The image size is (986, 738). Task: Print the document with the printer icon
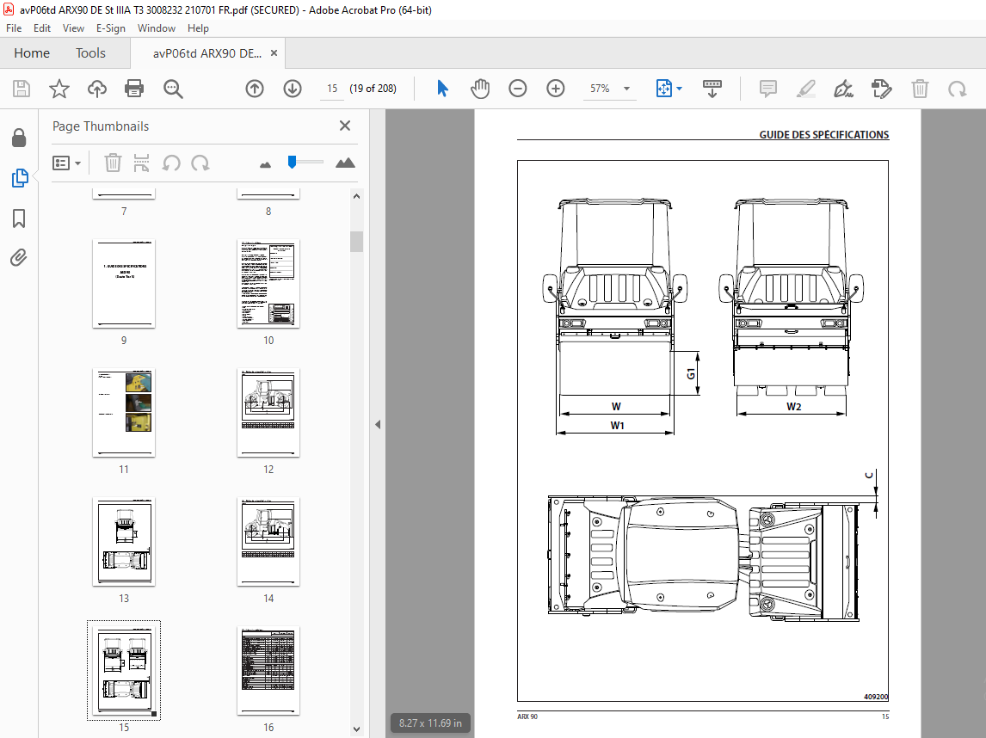(134, 89)
